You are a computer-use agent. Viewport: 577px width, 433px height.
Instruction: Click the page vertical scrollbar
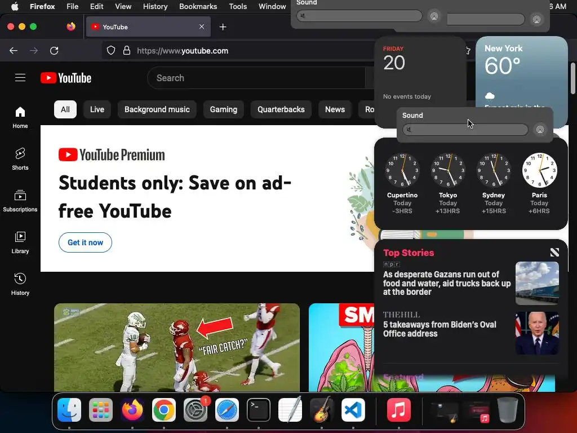pyautogui.click(x=572, y=78)
